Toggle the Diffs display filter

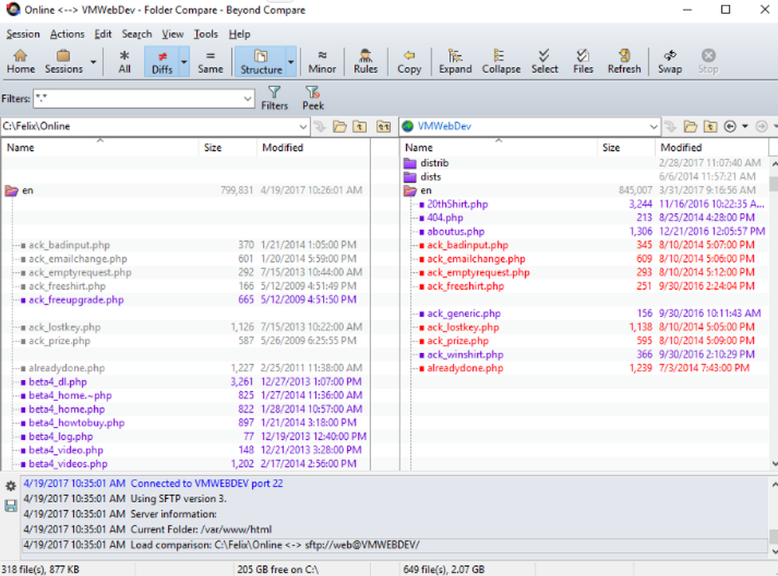coord(162,61)
